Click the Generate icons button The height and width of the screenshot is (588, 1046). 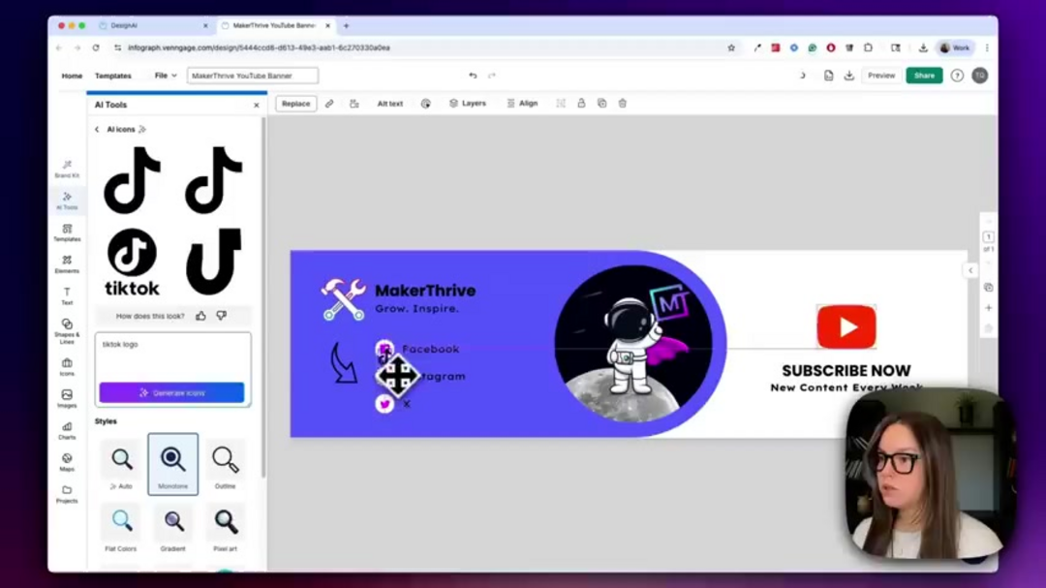click(172, 391)
